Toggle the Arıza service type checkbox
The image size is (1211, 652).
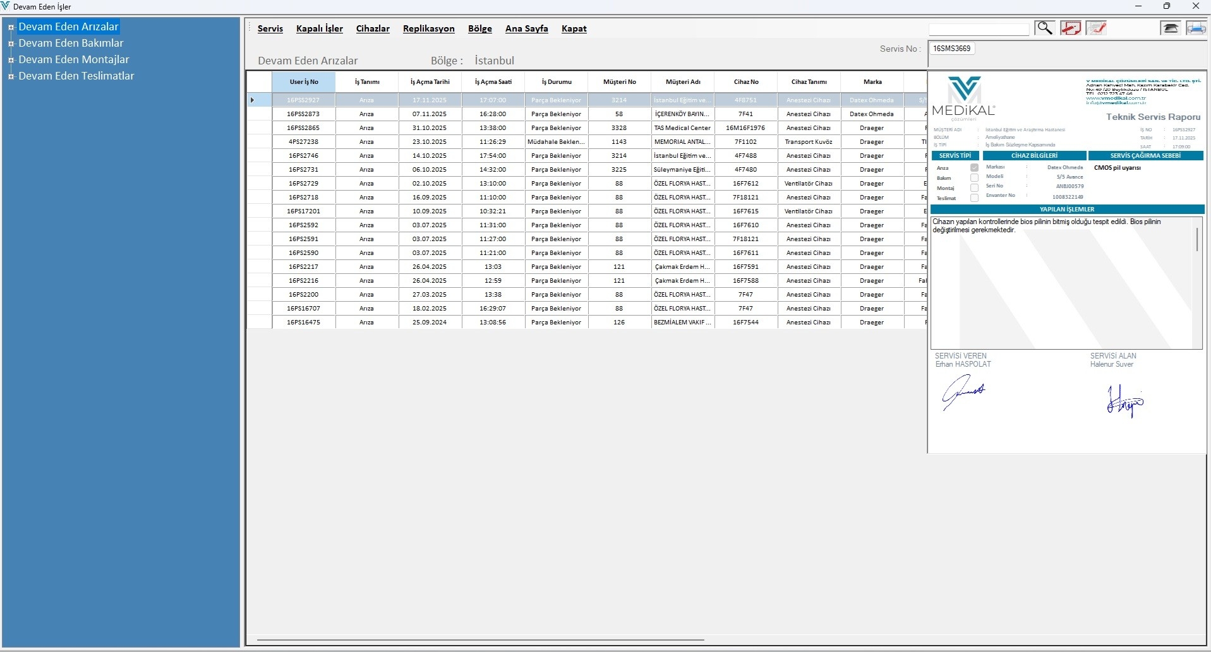[974, 168]
